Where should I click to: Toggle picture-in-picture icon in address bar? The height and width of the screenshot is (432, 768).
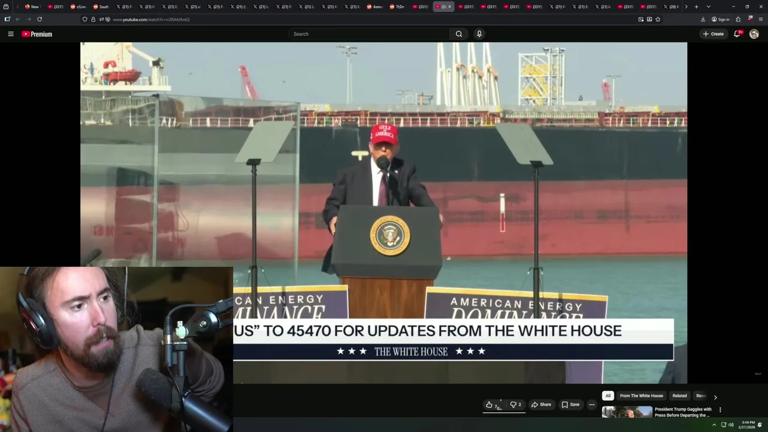click(x=641, y=19)
